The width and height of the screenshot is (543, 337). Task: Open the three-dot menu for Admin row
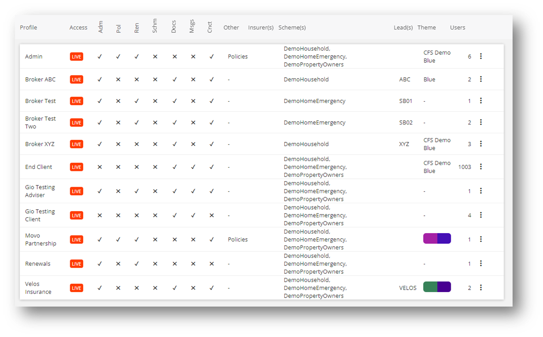[x=481, y=56]
